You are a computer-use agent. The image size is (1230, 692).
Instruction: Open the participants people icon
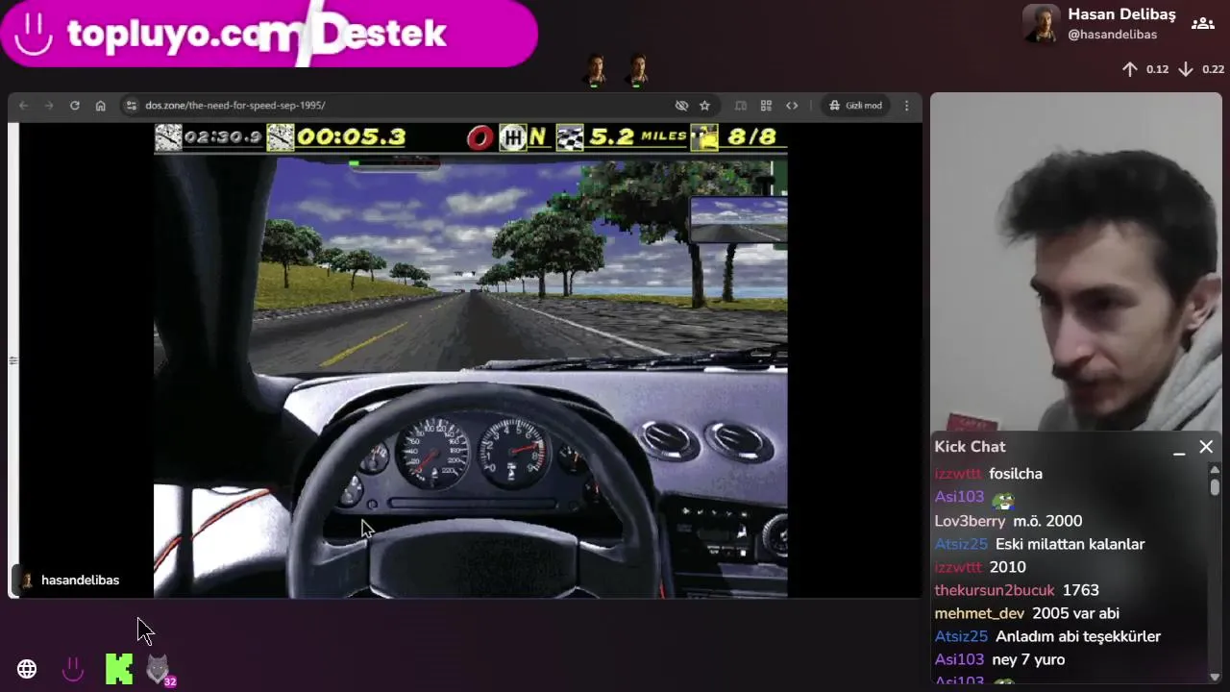[1202, 24]
